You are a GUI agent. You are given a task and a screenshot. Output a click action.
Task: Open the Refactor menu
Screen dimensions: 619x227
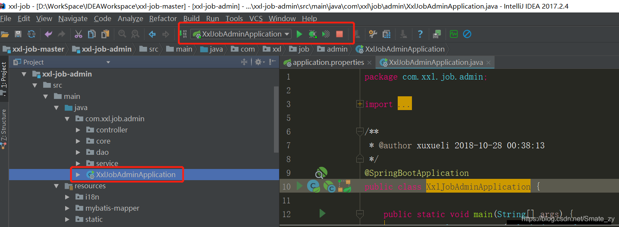coord(163,18)
